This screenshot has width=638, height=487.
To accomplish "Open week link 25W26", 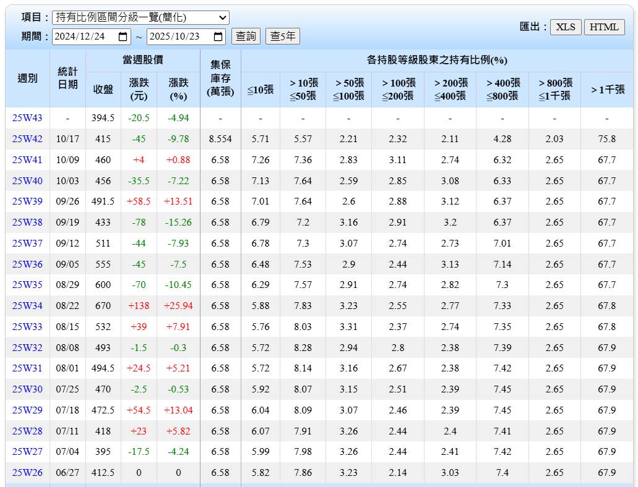I will click(27, 473).
